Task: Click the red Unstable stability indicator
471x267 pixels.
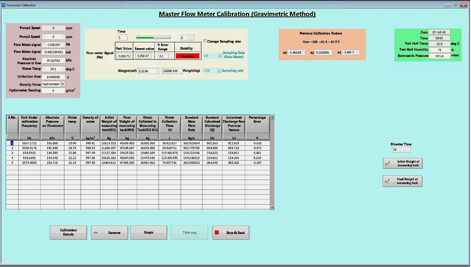Action: [x=188, y=56]
